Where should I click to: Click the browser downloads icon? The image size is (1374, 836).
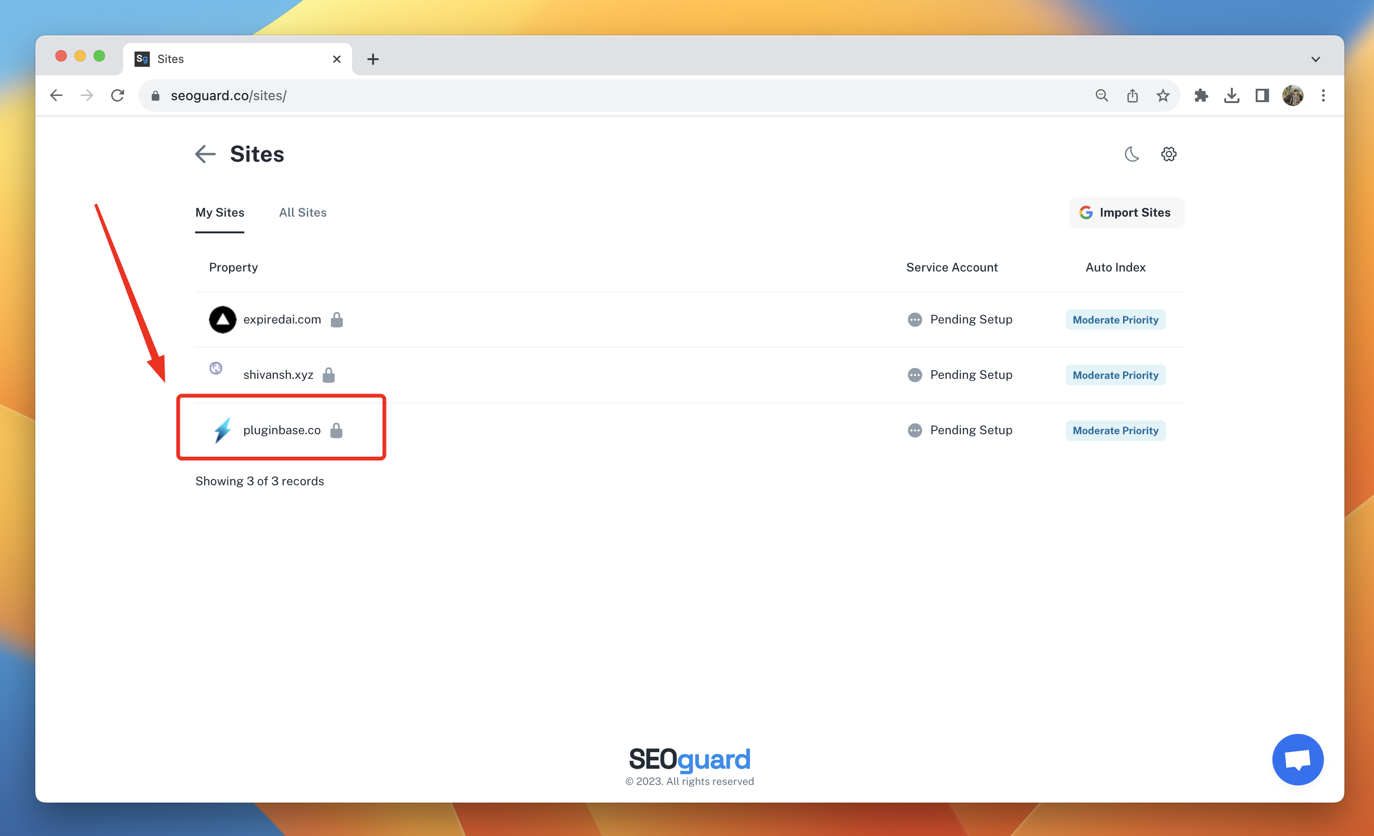point(1231,95)
